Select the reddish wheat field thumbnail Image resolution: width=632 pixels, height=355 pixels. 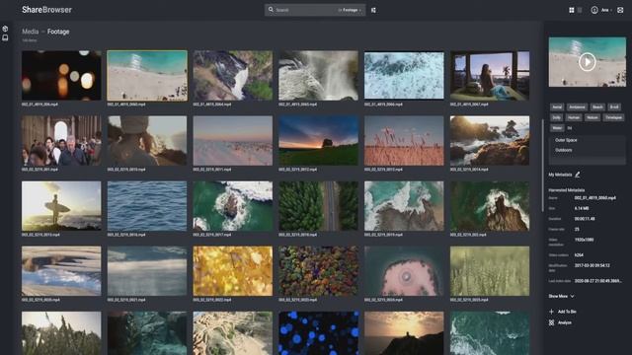pyautogui.click(x=404, y=140)
